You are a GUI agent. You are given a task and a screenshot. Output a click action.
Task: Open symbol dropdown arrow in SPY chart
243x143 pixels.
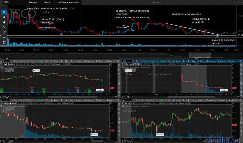point(133,100)
